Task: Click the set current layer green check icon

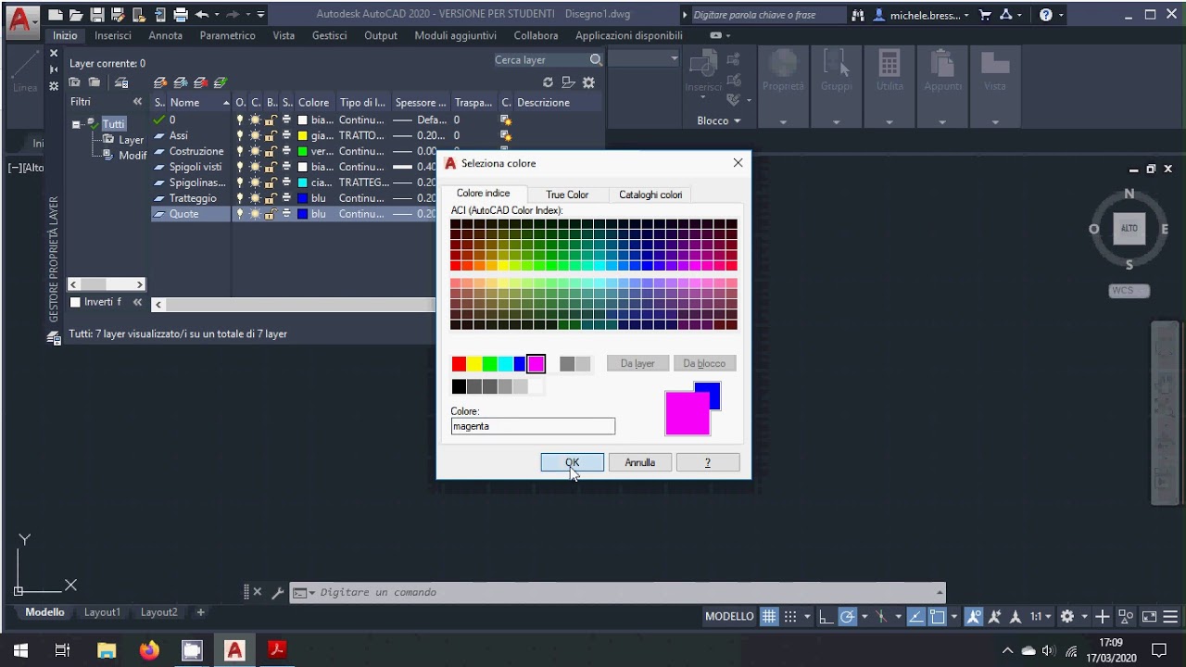Action: pyautogui.click(x=220, y=82)
